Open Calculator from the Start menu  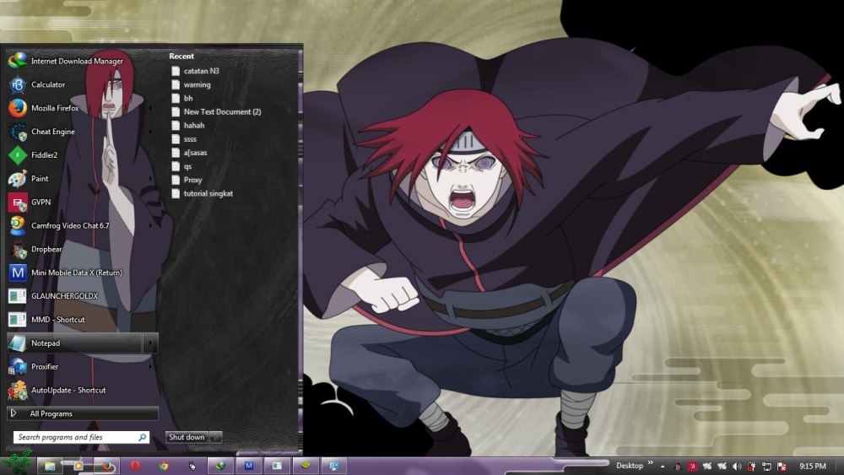pos(83,84)
